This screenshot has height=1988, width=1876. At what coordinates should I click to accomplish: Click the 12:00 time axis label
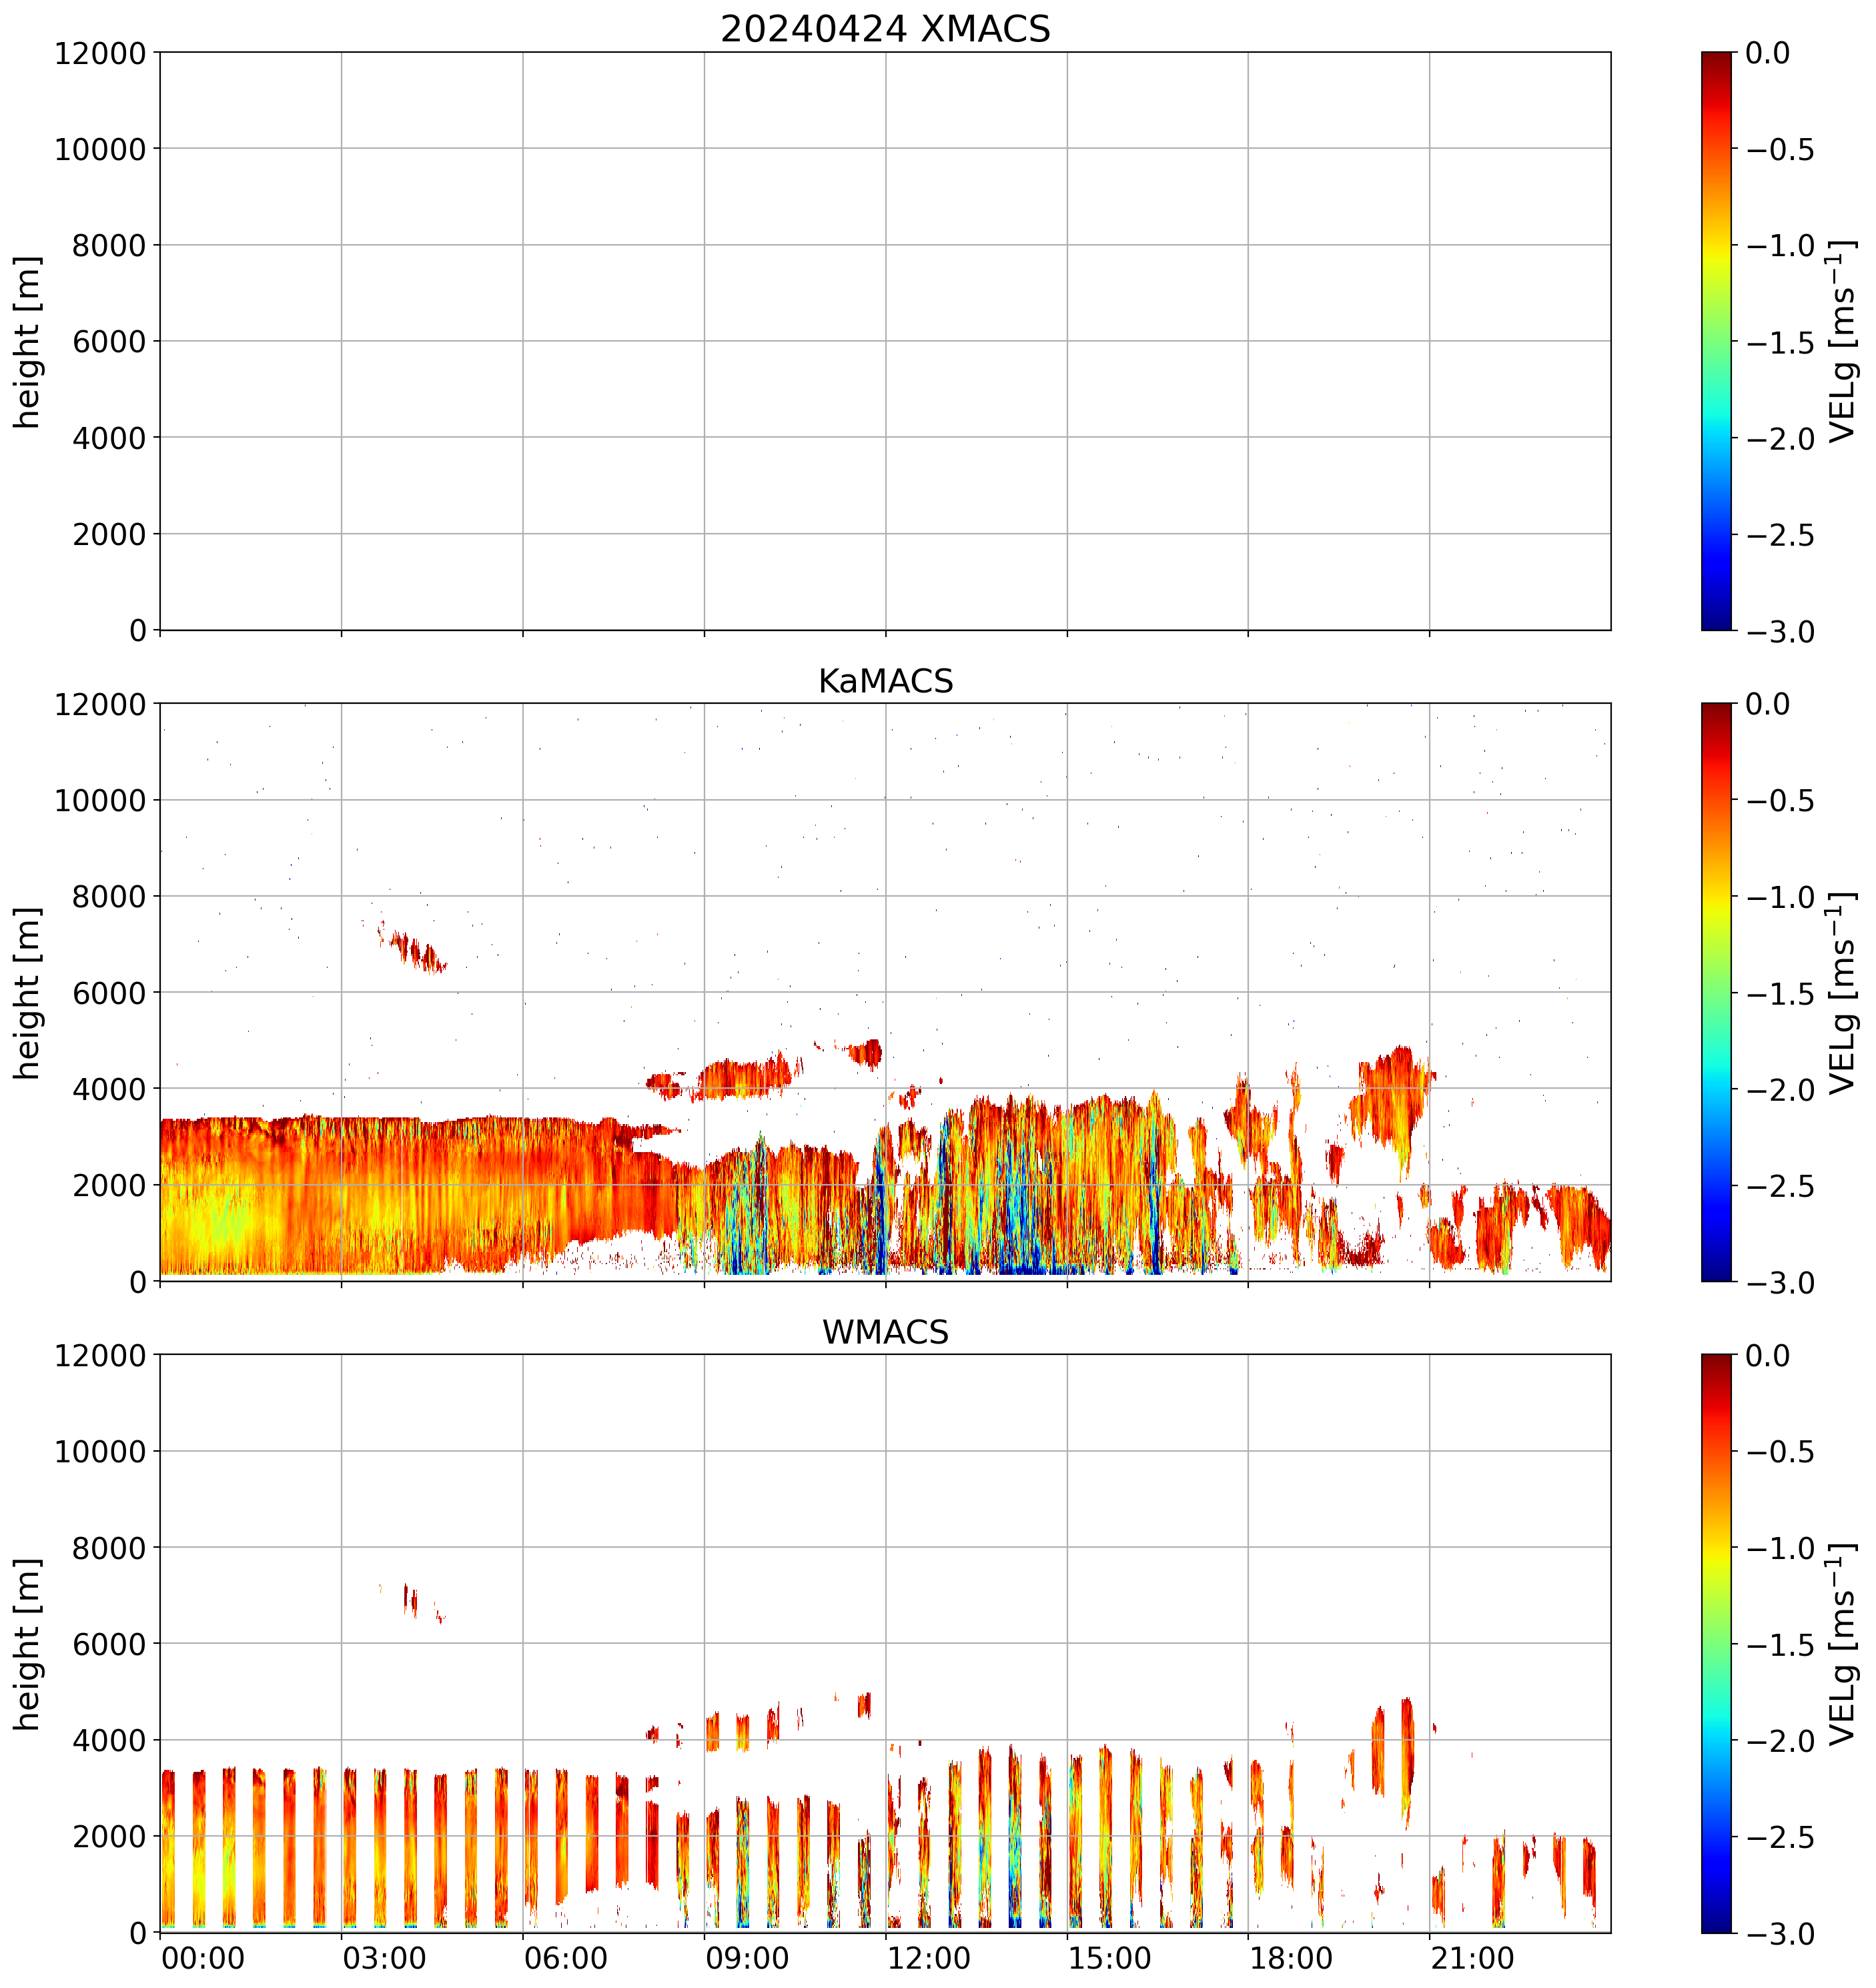pos(928,1958)
